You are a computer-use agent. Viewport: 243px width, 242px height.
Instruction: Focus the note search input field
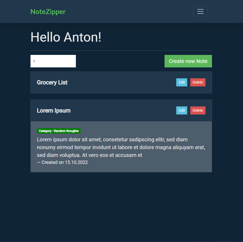click(x=53, y=61)
